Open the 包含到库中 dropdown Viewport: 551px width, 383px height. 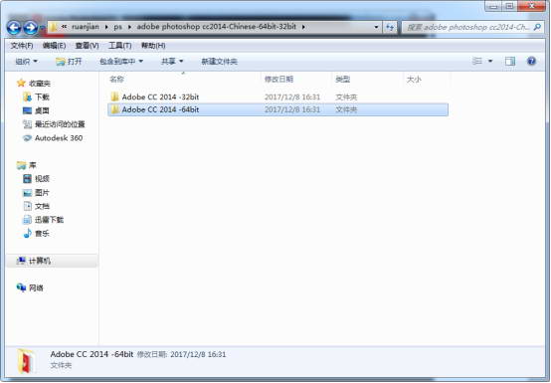pyautogui.click(x=121, y=62)
